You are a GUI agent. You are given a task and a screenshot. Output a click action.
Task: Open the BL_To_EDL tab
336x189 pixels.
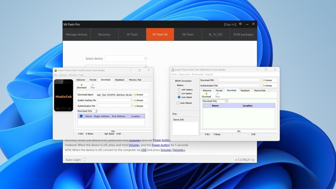[x=216, y=34]
